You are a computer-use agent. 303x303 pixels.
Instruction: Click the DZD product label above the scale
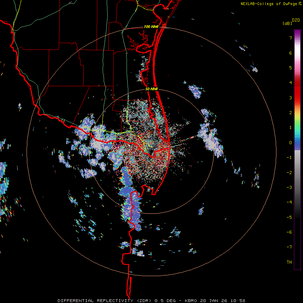pyautogui.click(x=296, y=20)
